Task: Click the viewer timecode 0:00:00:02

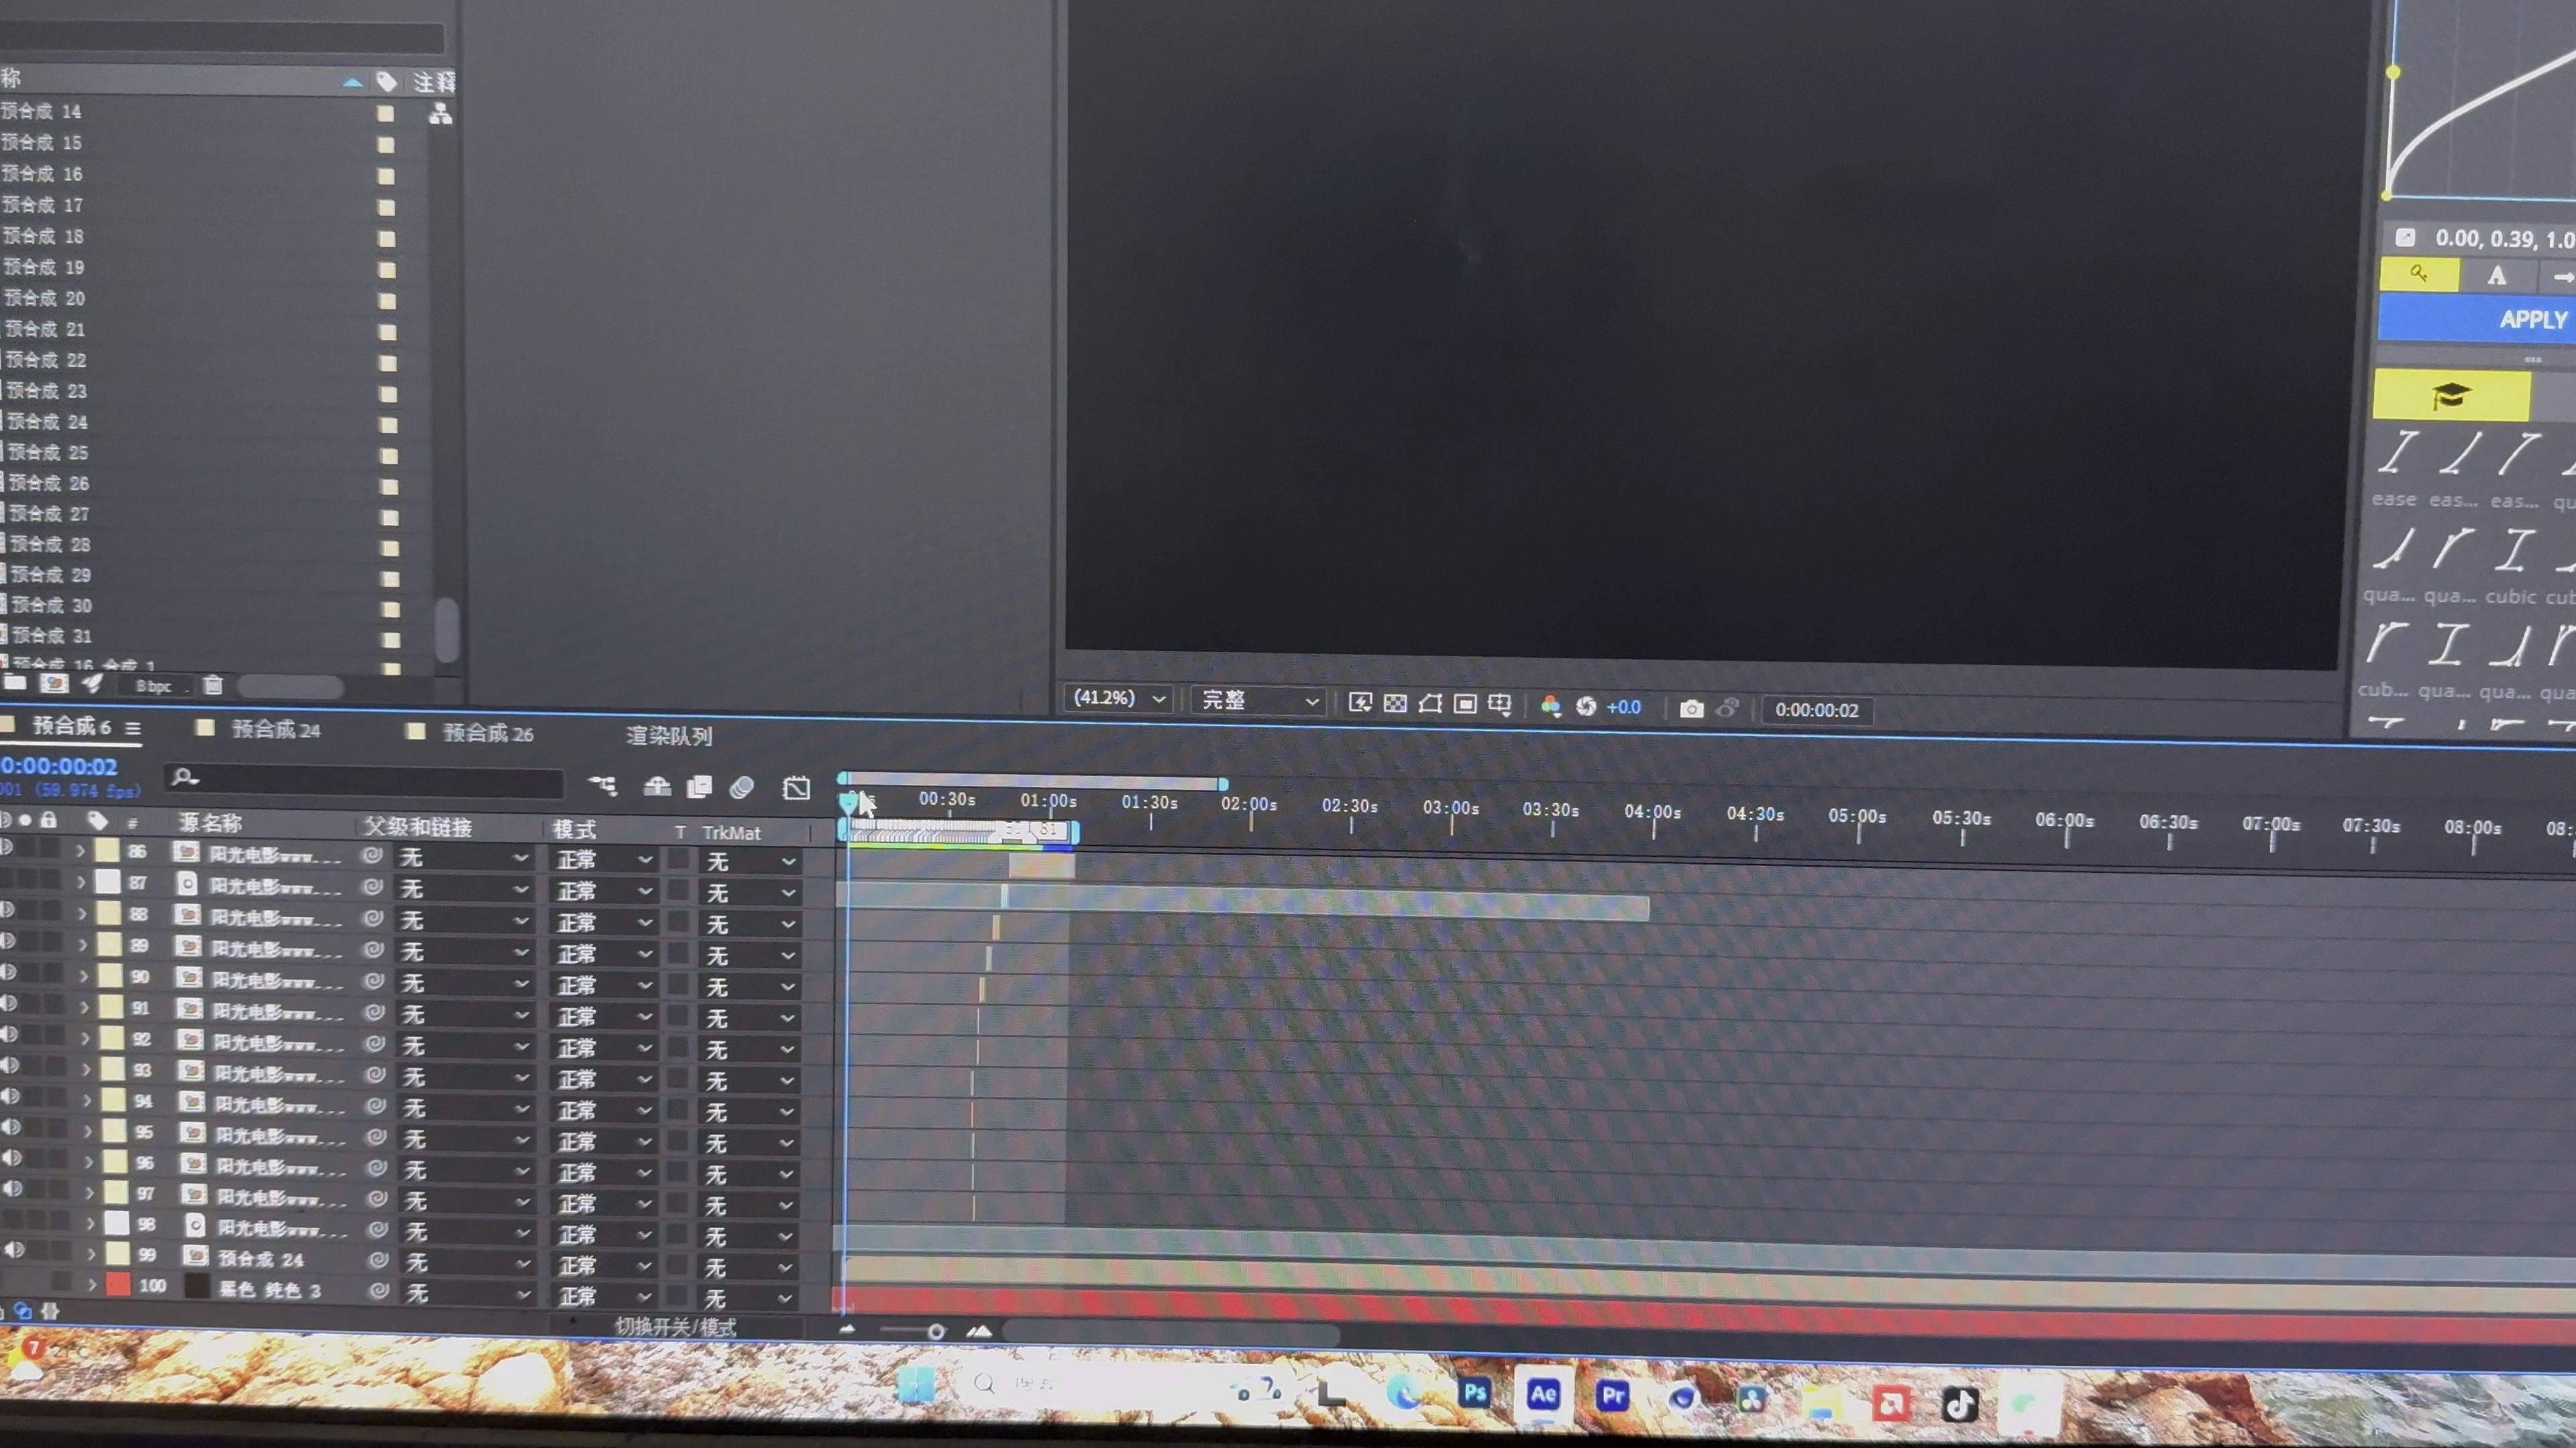Action: click(x=1816, y=711)
